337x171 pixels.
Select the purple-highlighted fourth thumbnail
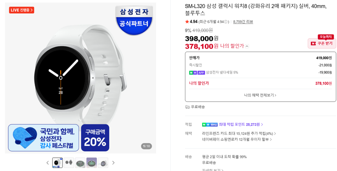[x=91, y=163]
